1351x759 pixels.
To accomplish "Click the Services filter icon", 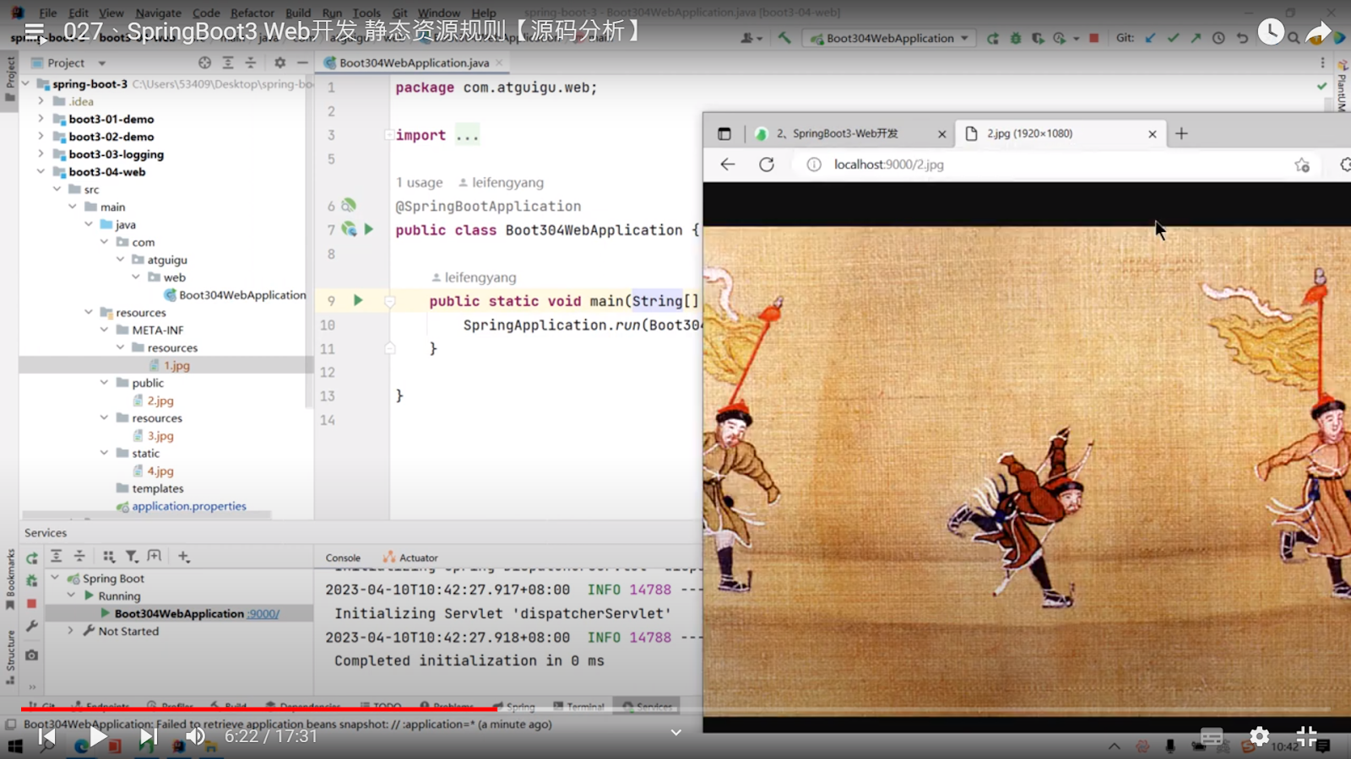I will coord(132,557).
